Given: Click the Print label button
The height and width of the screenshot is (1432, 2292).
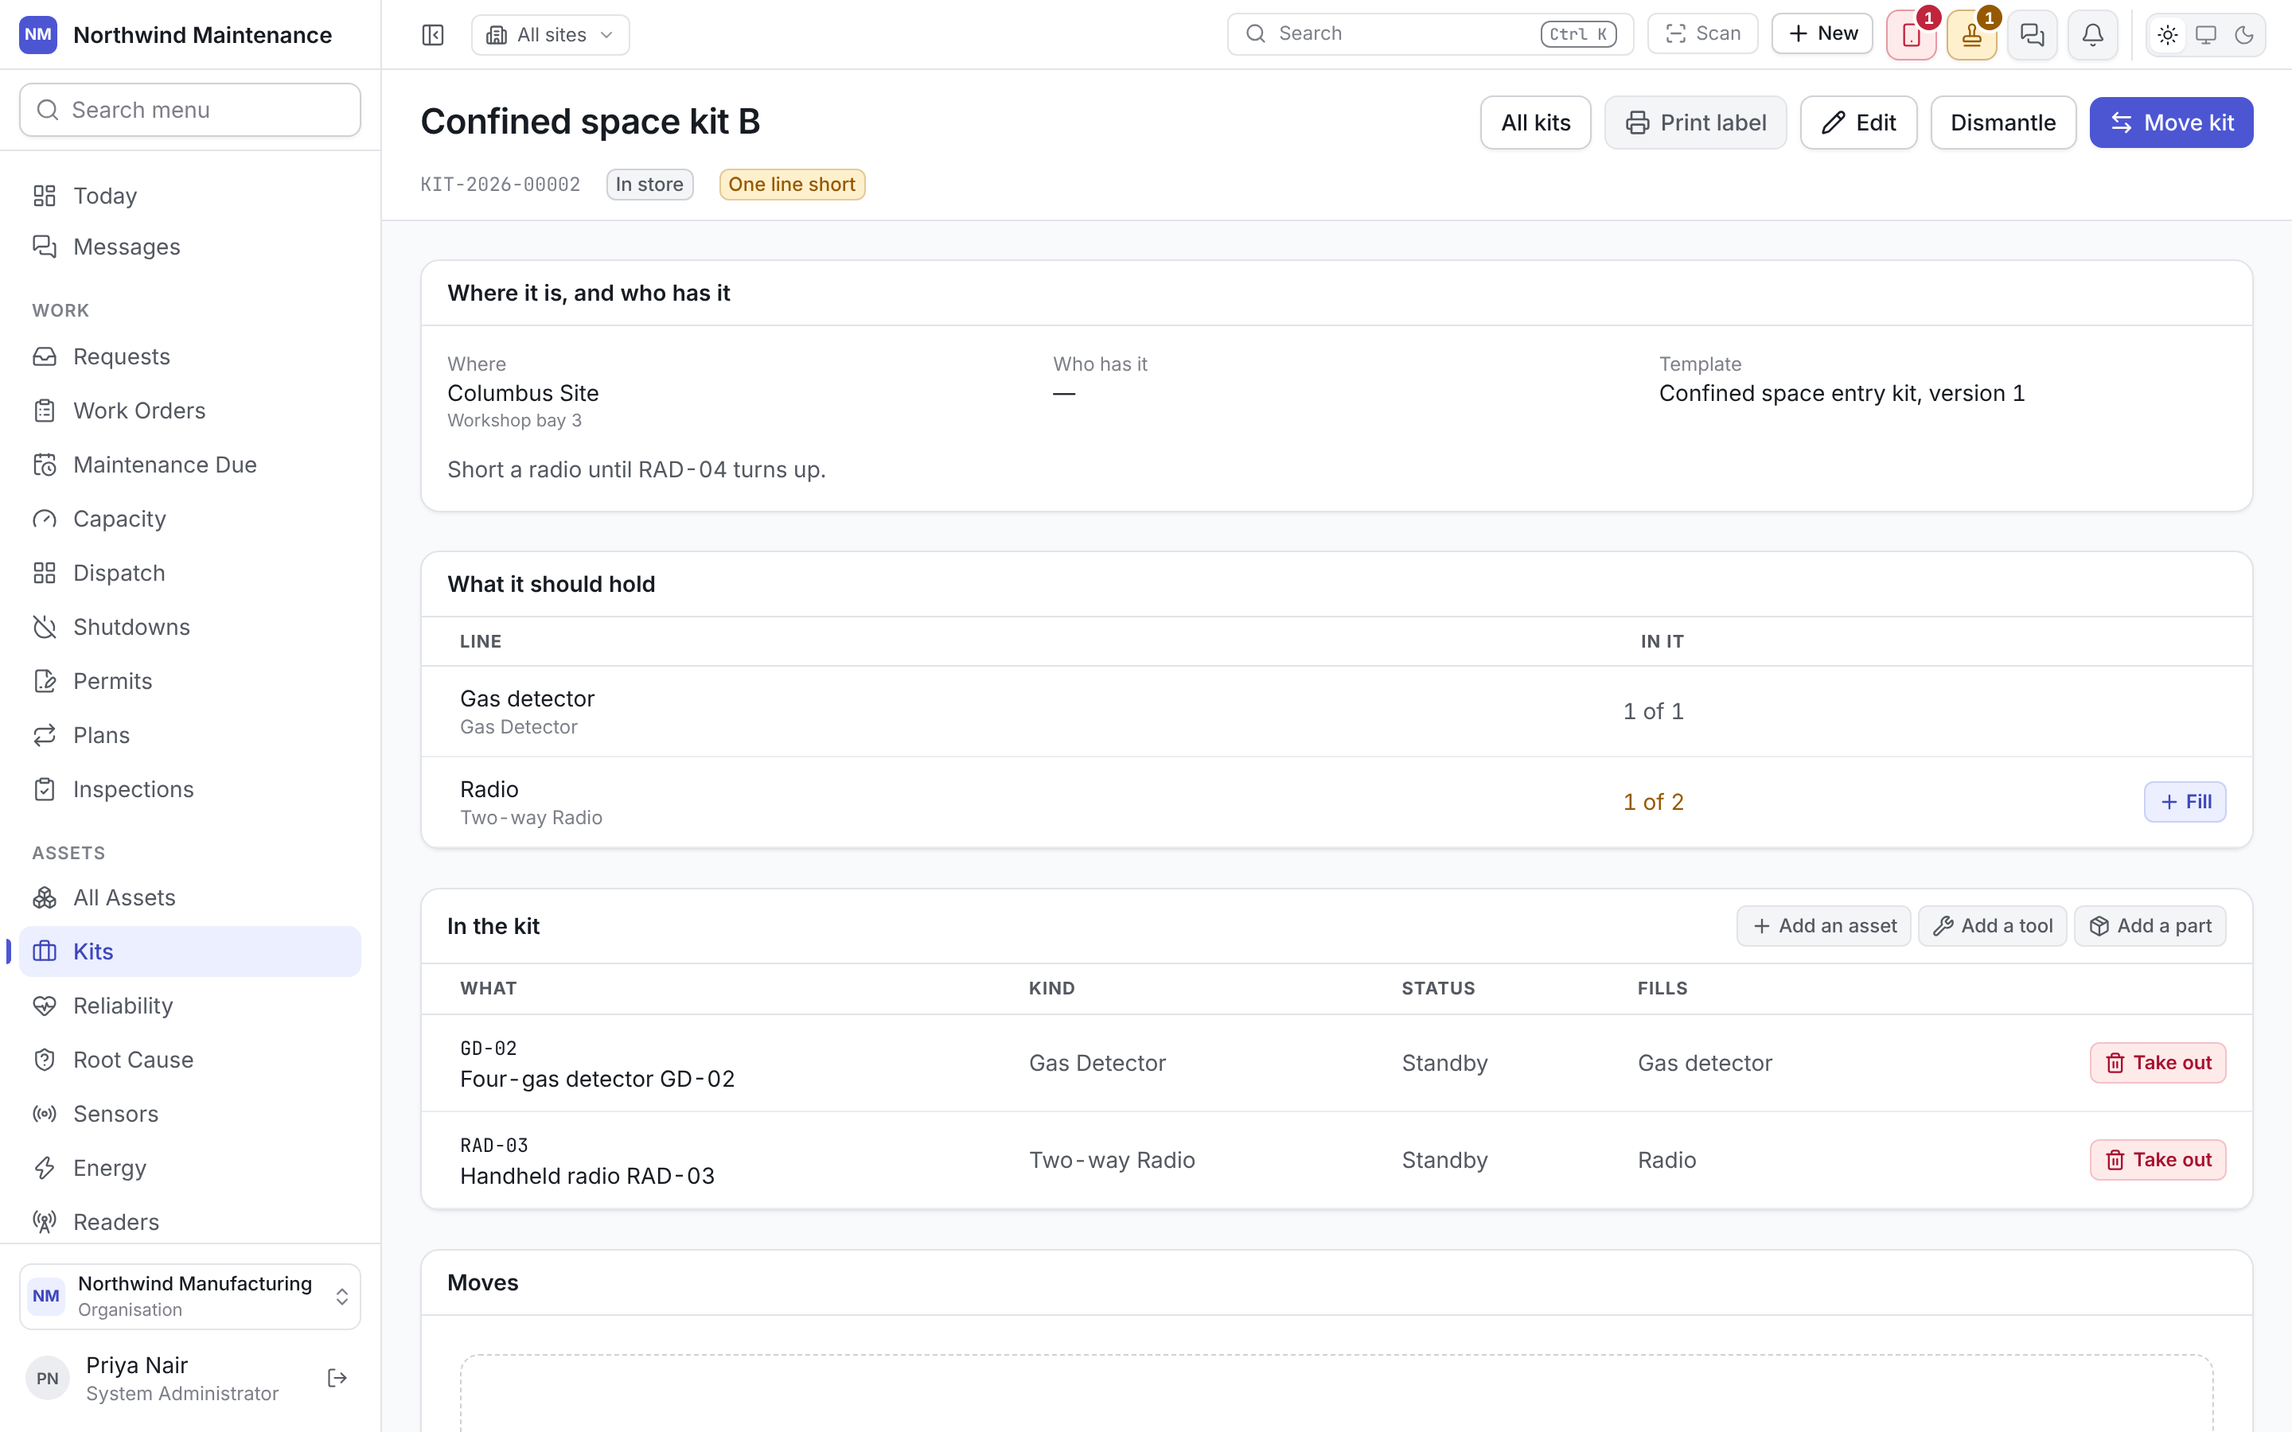Looking at the screenshot, I should 1695,123.
